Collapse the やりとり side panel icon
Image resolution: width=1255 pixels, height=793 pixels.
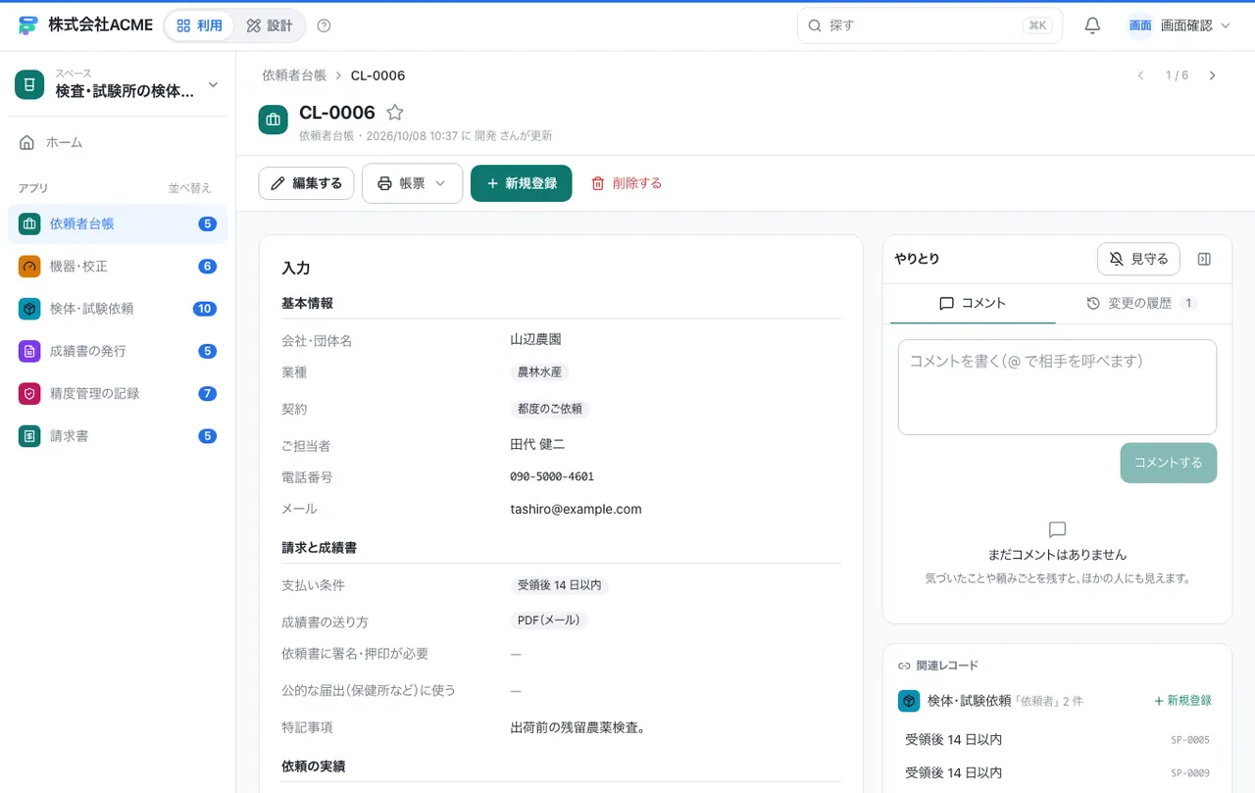point(1205,259)
